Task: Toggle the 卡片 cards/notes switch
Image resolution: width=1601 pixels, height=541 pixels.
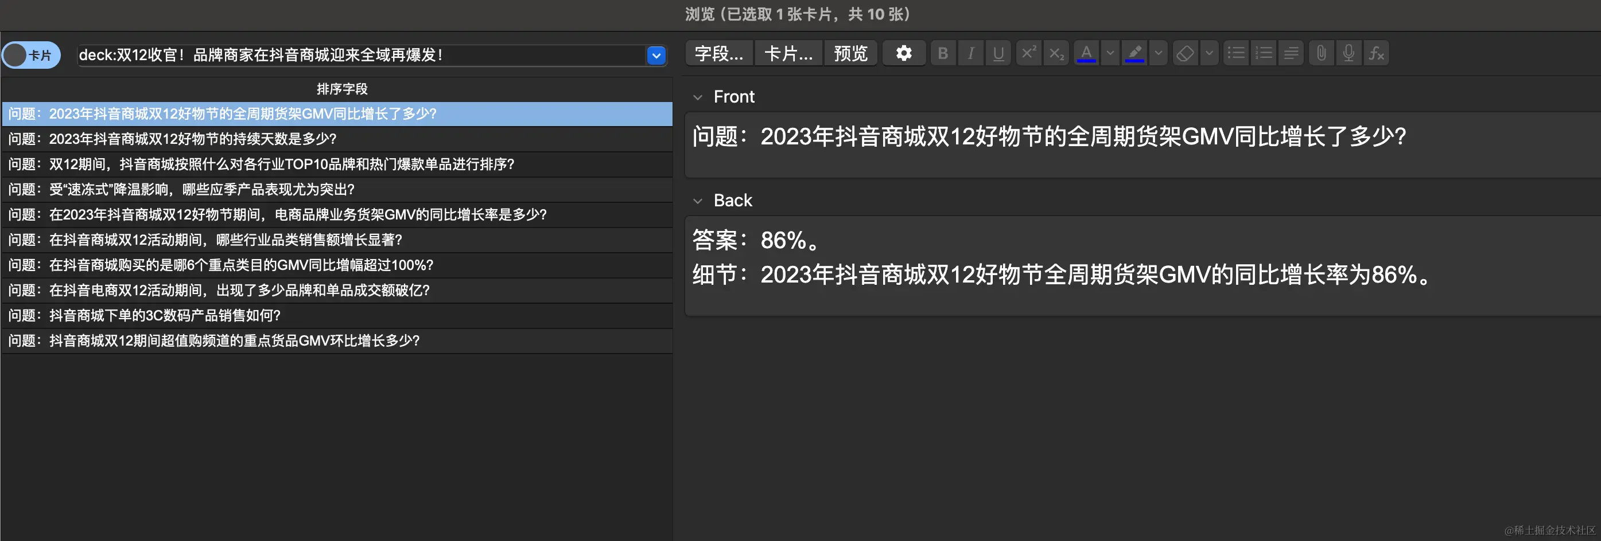Action: 31,55
